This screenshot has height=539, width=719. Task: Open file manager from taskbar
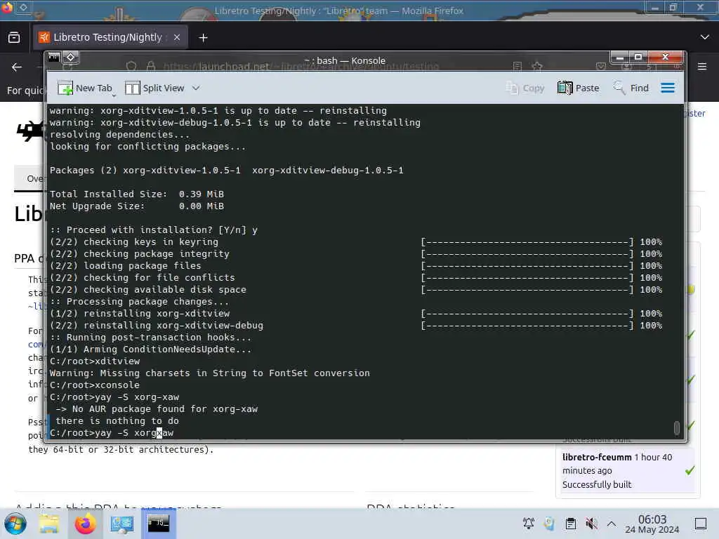[x=48, y=524]
